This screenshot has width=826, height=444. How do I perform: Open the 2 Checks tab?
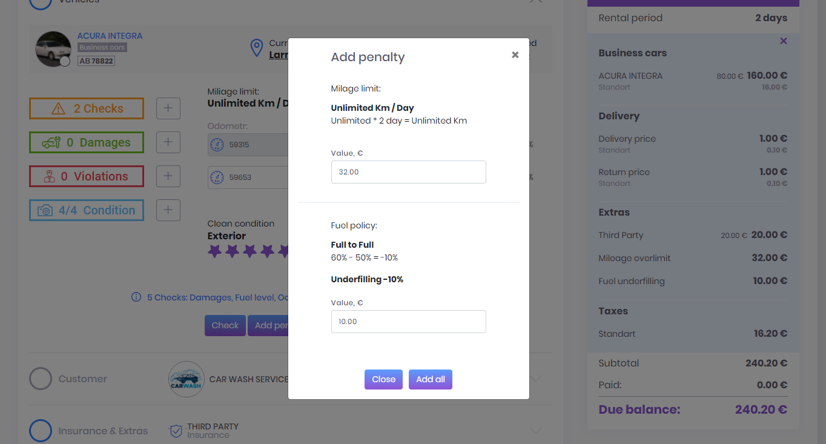pyautogui.click(x=87, y=108)
